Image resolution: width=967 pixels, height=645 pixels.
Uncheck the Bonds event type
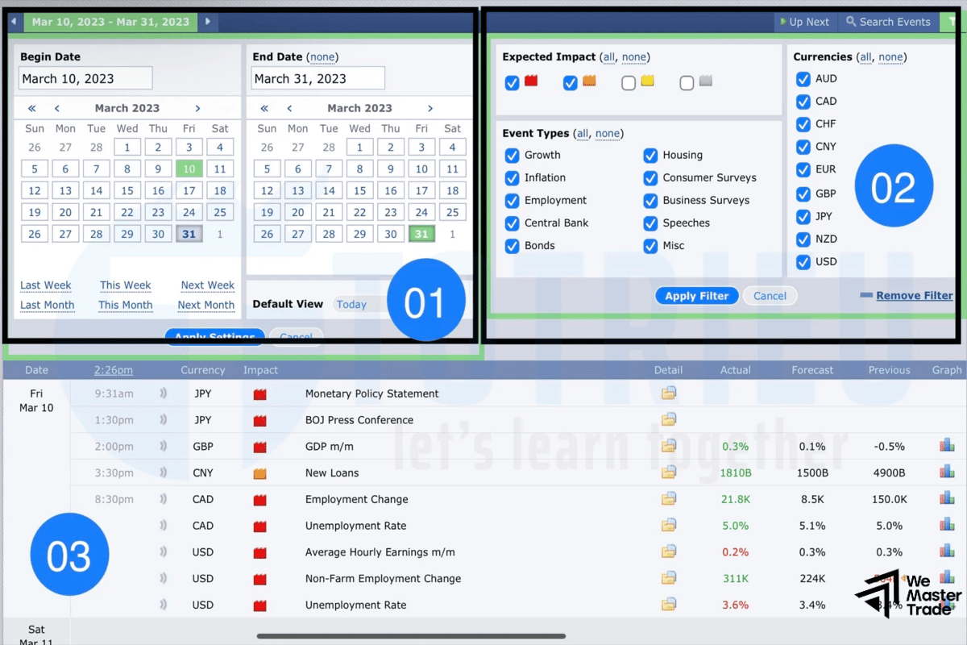tap(511, 246)
